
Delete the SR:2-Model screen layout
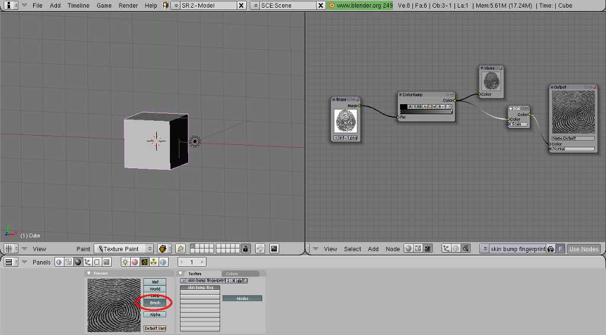pos(241,5)
